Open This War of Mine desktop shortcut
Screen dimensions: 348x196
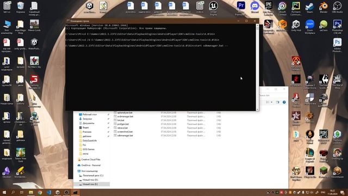click(337, 82)
